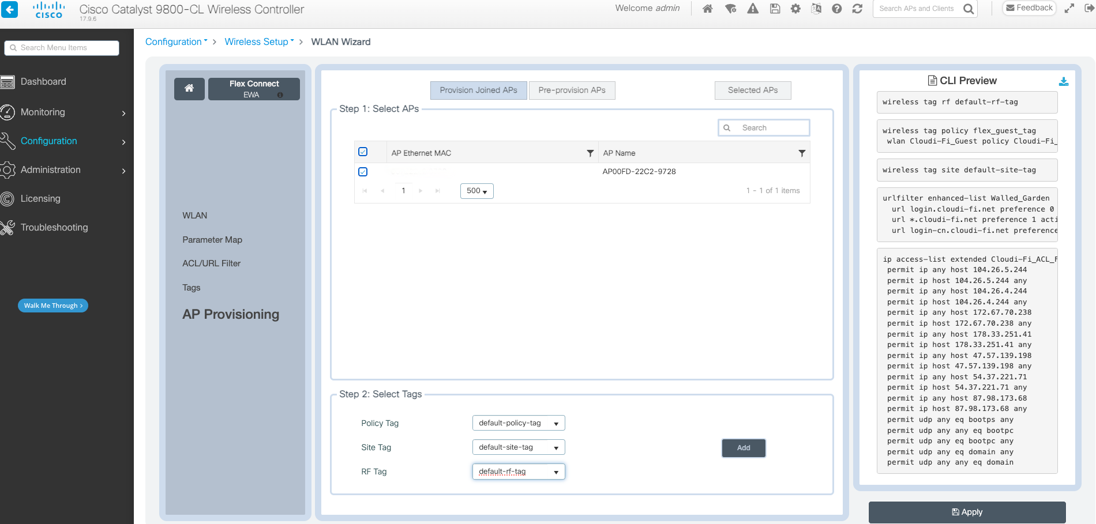Image resolution: width=1096 pixels, height=524 pixels.
Task: Switch to the Pre-provision APs tab
Action: tap(572, 90)
